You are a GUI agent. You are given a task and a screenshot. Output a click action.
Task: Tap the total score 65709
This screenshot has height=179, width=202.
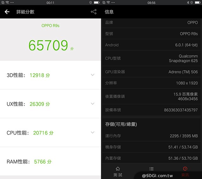tap(48, 45)
